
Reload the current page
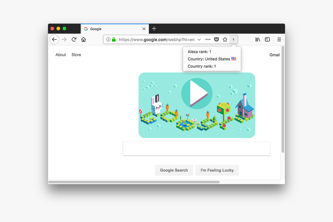[74, 39]
